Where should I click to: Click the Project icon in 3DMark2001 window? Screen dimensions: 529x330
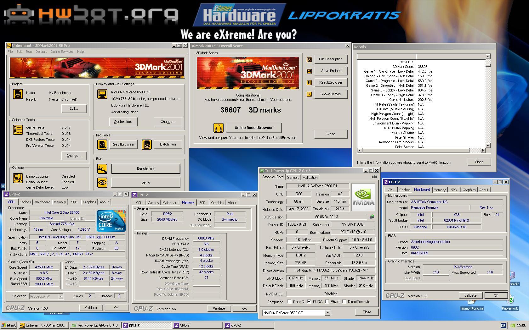18,94
